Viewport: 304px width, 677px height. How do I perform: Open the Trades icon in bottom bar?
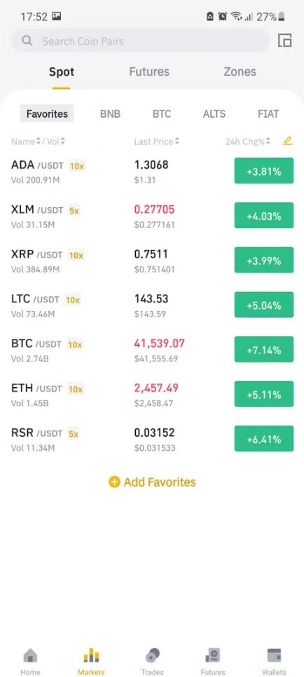click(153, 655)
